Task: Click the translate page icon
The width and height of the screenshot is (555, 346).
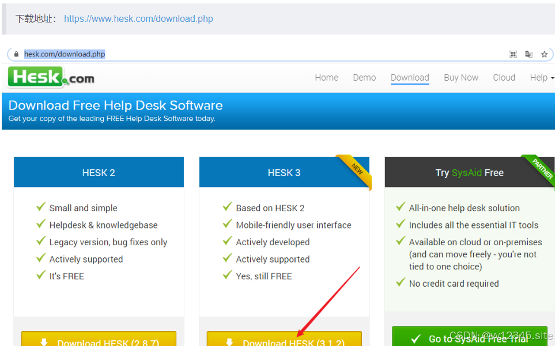Action: click(x=528, y=54)
